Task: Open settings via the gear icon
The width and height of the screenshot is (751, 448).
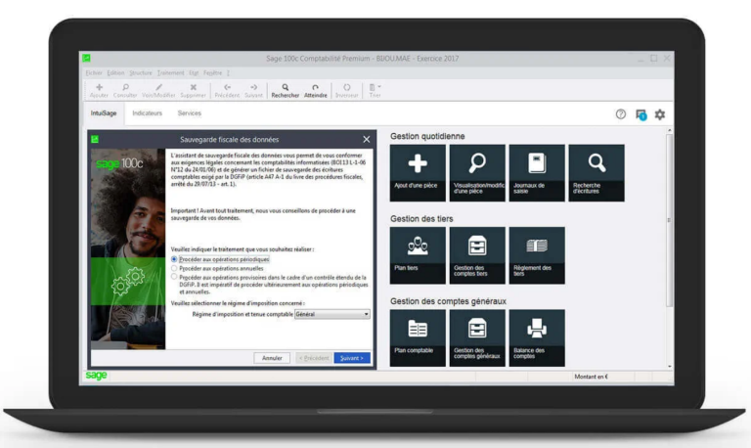Action: click(660, 114)
